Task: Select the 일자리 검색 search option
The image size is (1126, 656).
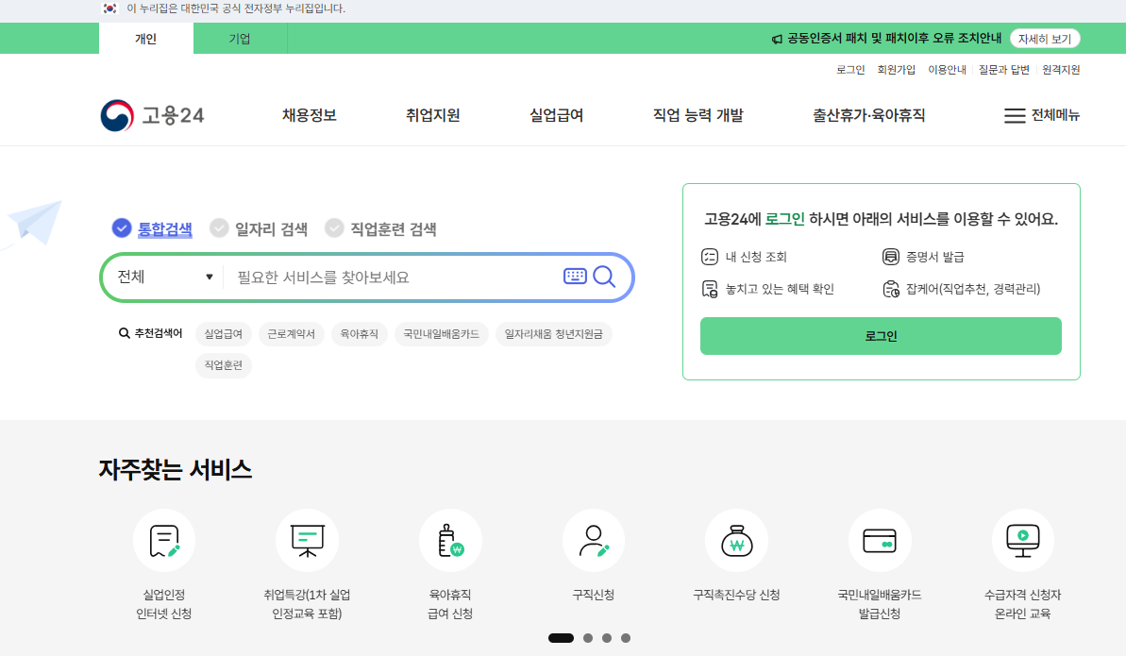Action: [x=258, y=228]
